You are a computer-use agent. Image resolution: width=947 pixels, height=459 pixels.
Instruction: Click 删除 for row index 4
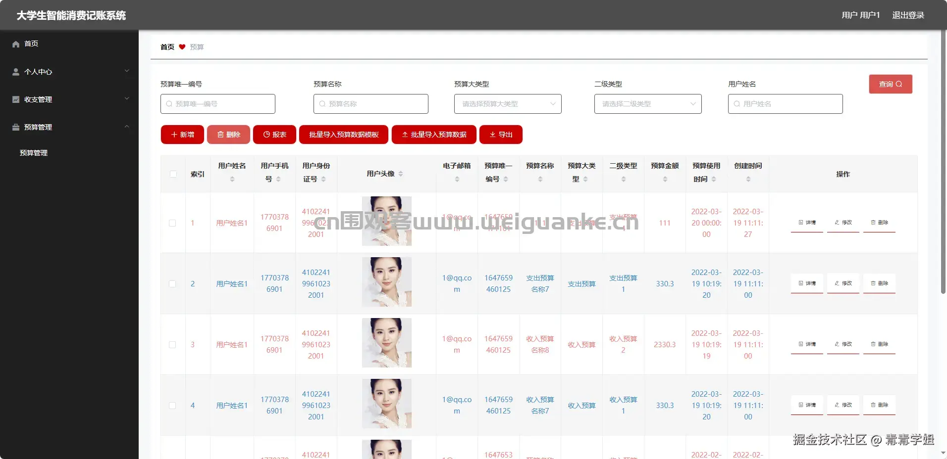879,405
